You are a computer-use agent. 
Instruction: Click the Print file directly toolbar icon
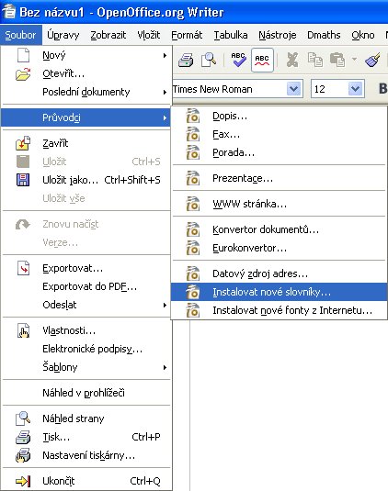(186, 60)
